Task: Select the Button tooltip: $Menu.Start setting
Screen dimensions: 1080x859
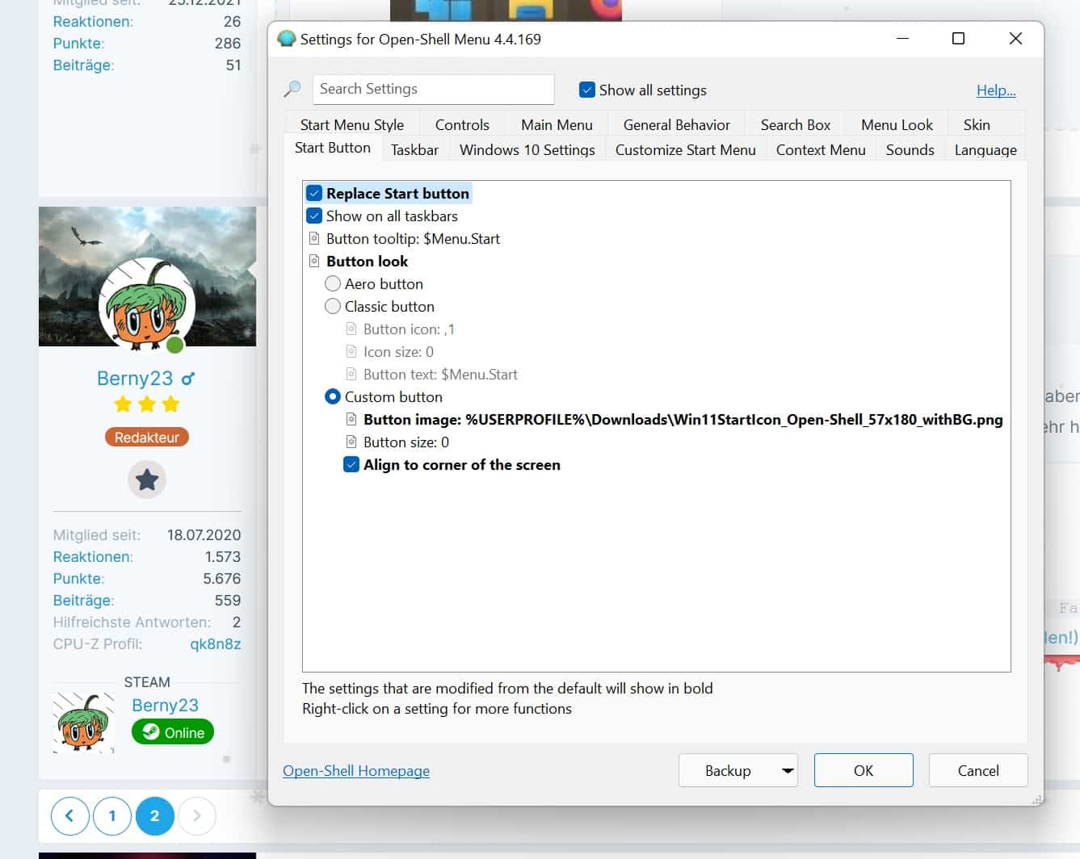Action: point(413,238)
